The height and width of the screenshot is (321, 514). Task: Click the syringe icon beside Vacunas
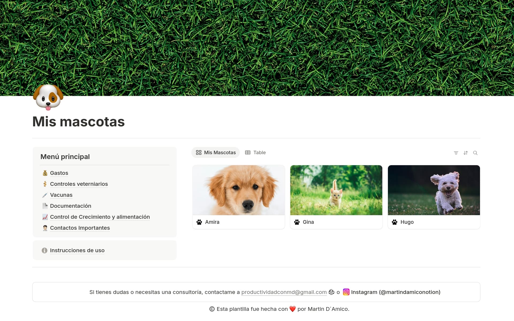tap(45, 195)
